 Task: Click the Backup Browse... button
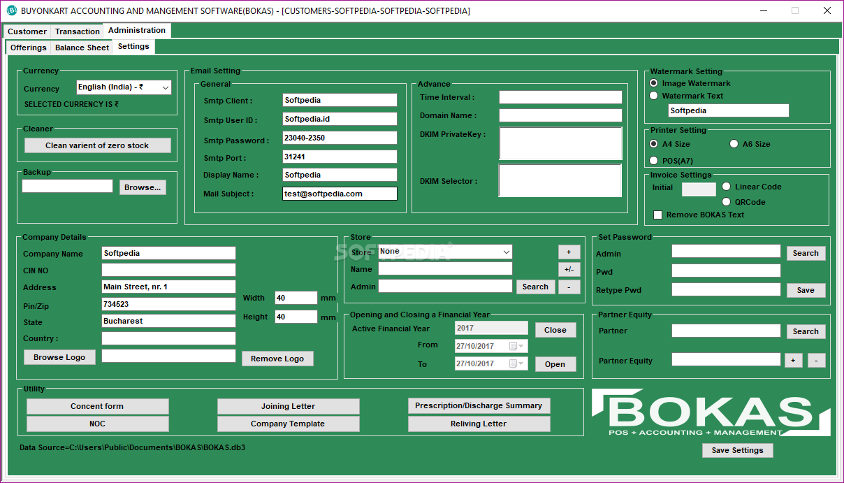pyautogui.click(x=143, y=187)
